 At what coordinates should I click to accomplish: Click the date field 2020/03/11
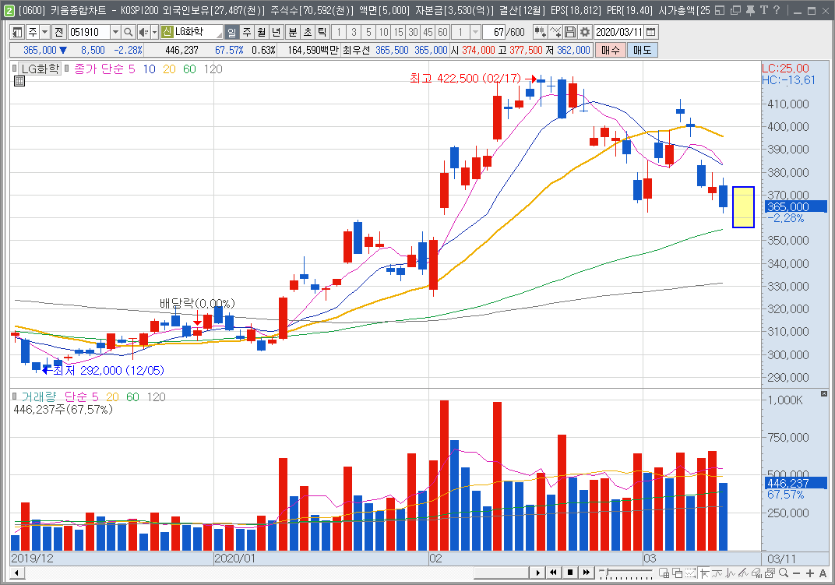pyautogui.click(x=618, y=33)
